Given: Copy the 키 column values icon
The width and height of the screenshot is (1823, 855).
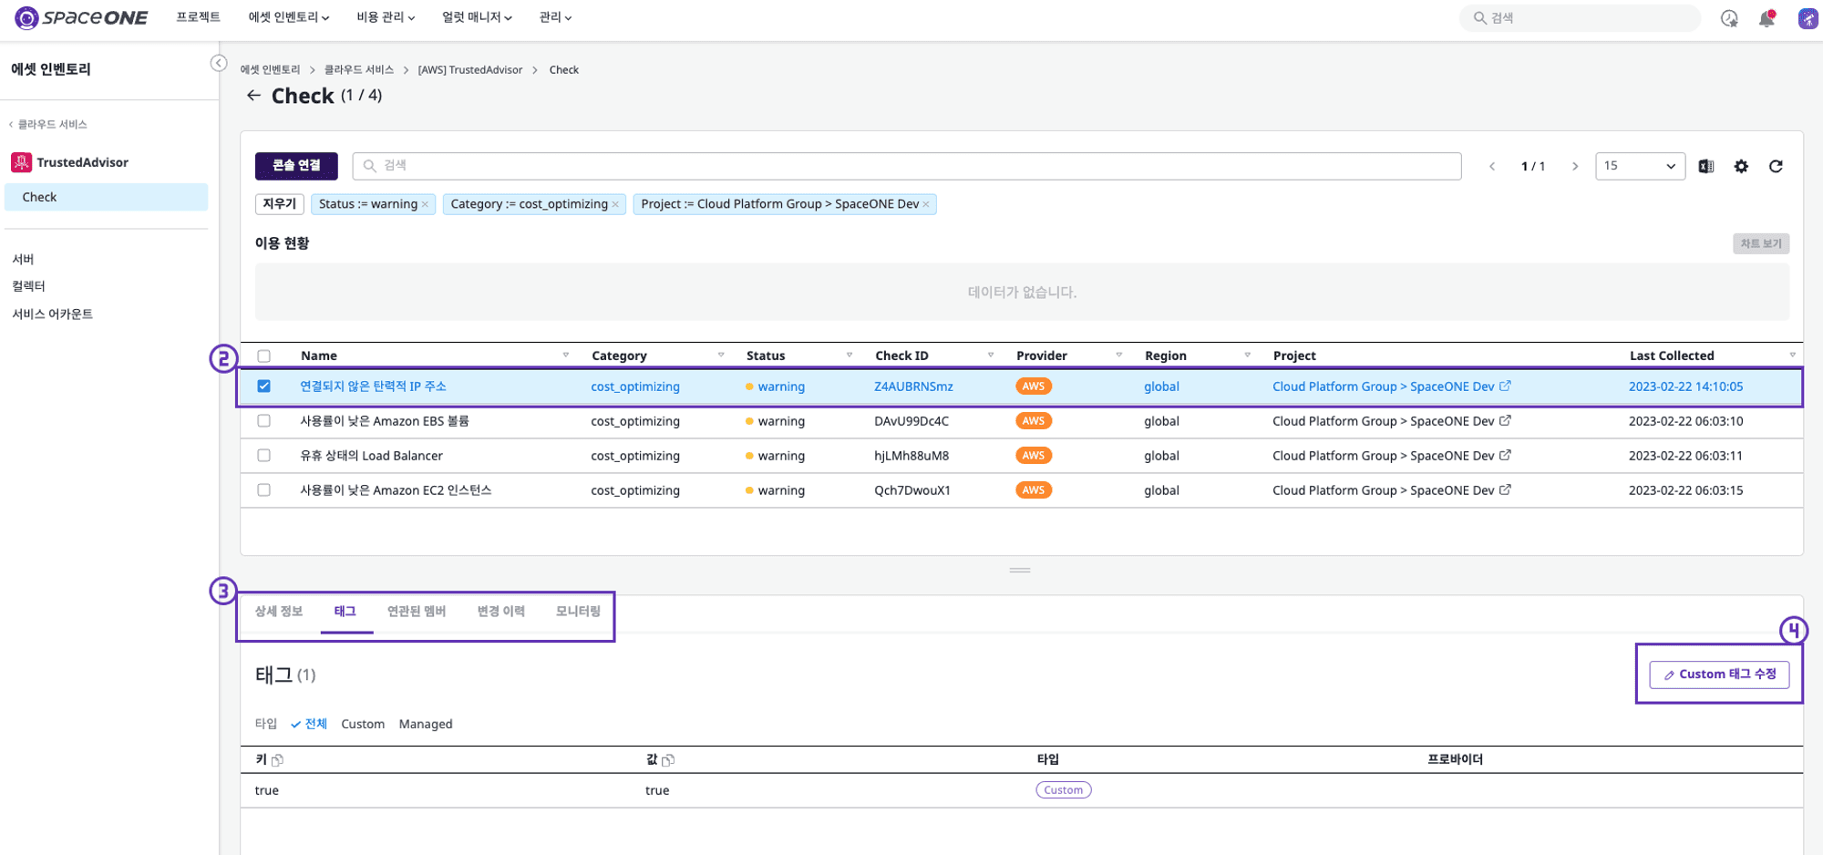Looking at the screenshot, I should pyautogui.click(x=278, y=760).
